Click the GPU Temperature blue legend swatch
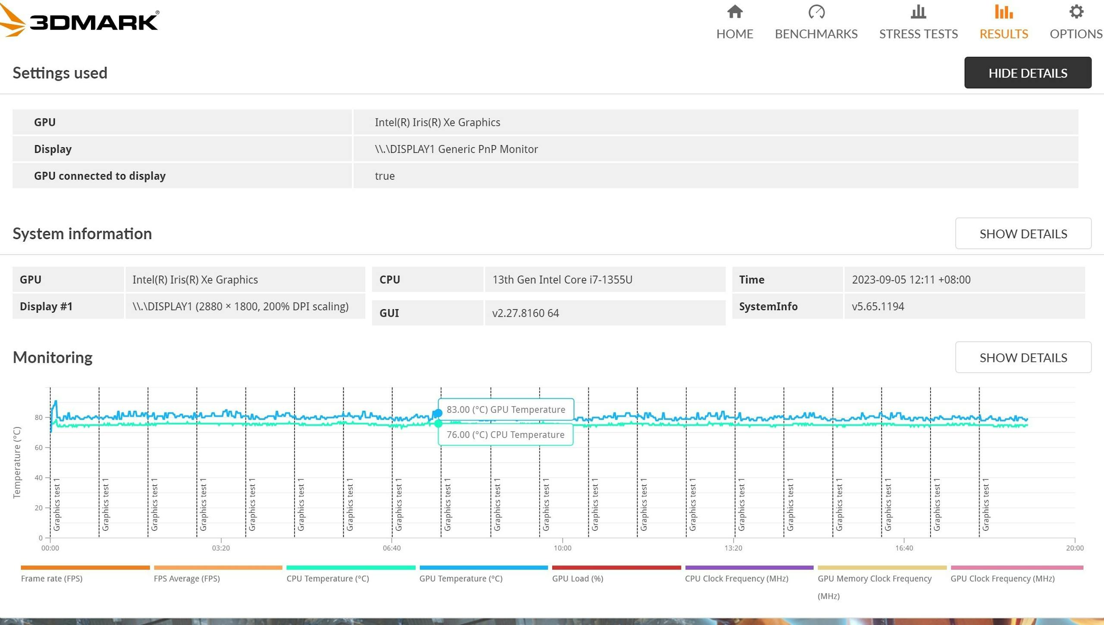Viewport: 1104px width, 625px height. point(483,568)
